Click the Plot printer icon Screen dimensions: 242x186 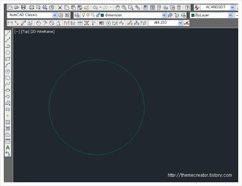pos(32,7)
